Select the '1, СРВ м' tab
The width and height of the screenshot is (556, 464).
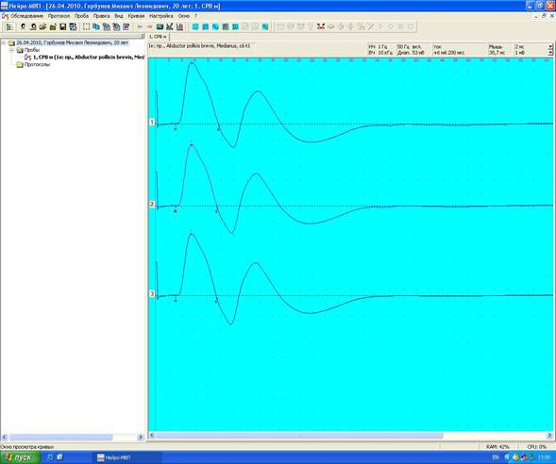[159, 37]
